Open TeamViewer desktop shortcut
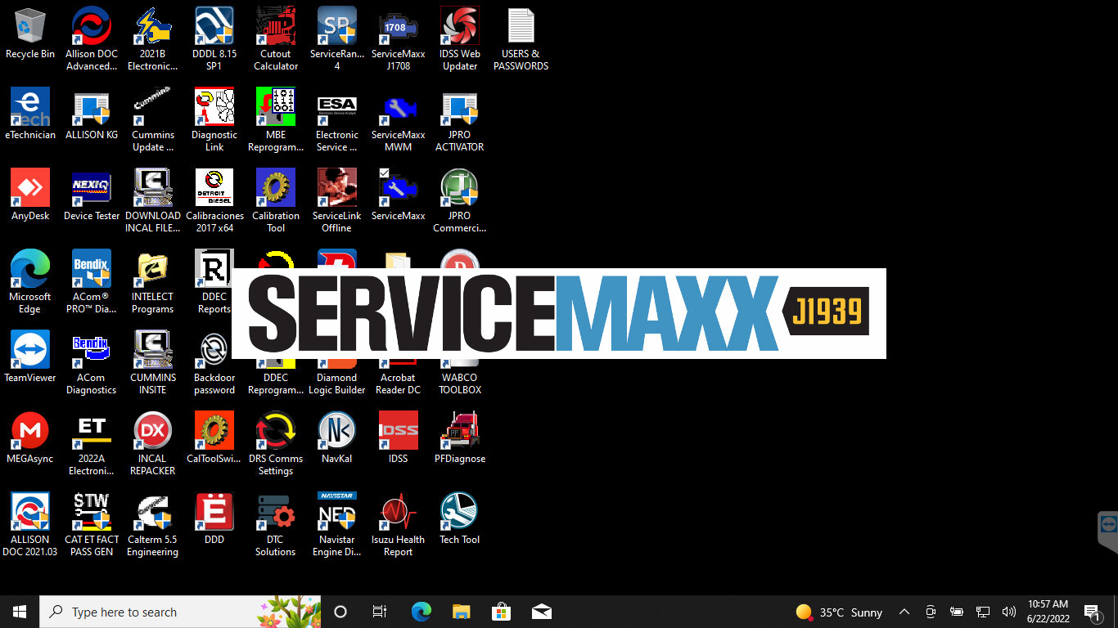Viewport: 1118px width, 628px height. (x=30, y=357)
